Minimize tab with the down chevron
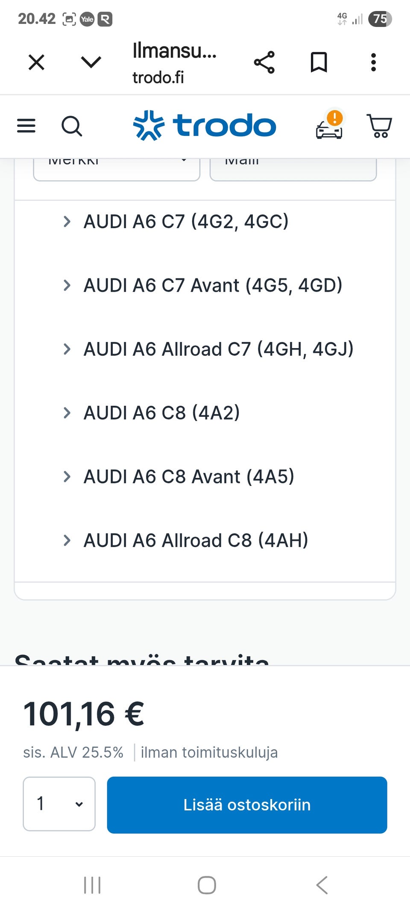The image size is (410, 911). pos(91,62)
